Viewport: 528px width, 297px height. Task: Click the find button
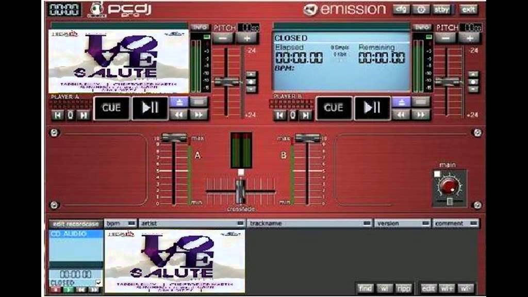pyautogui.click(x=365, y=289)
